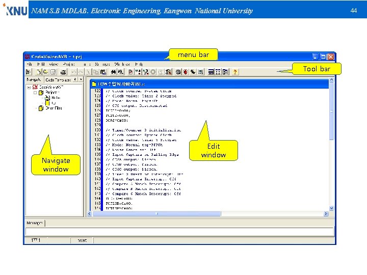Open the Edit menu

(x=41, y=64)
